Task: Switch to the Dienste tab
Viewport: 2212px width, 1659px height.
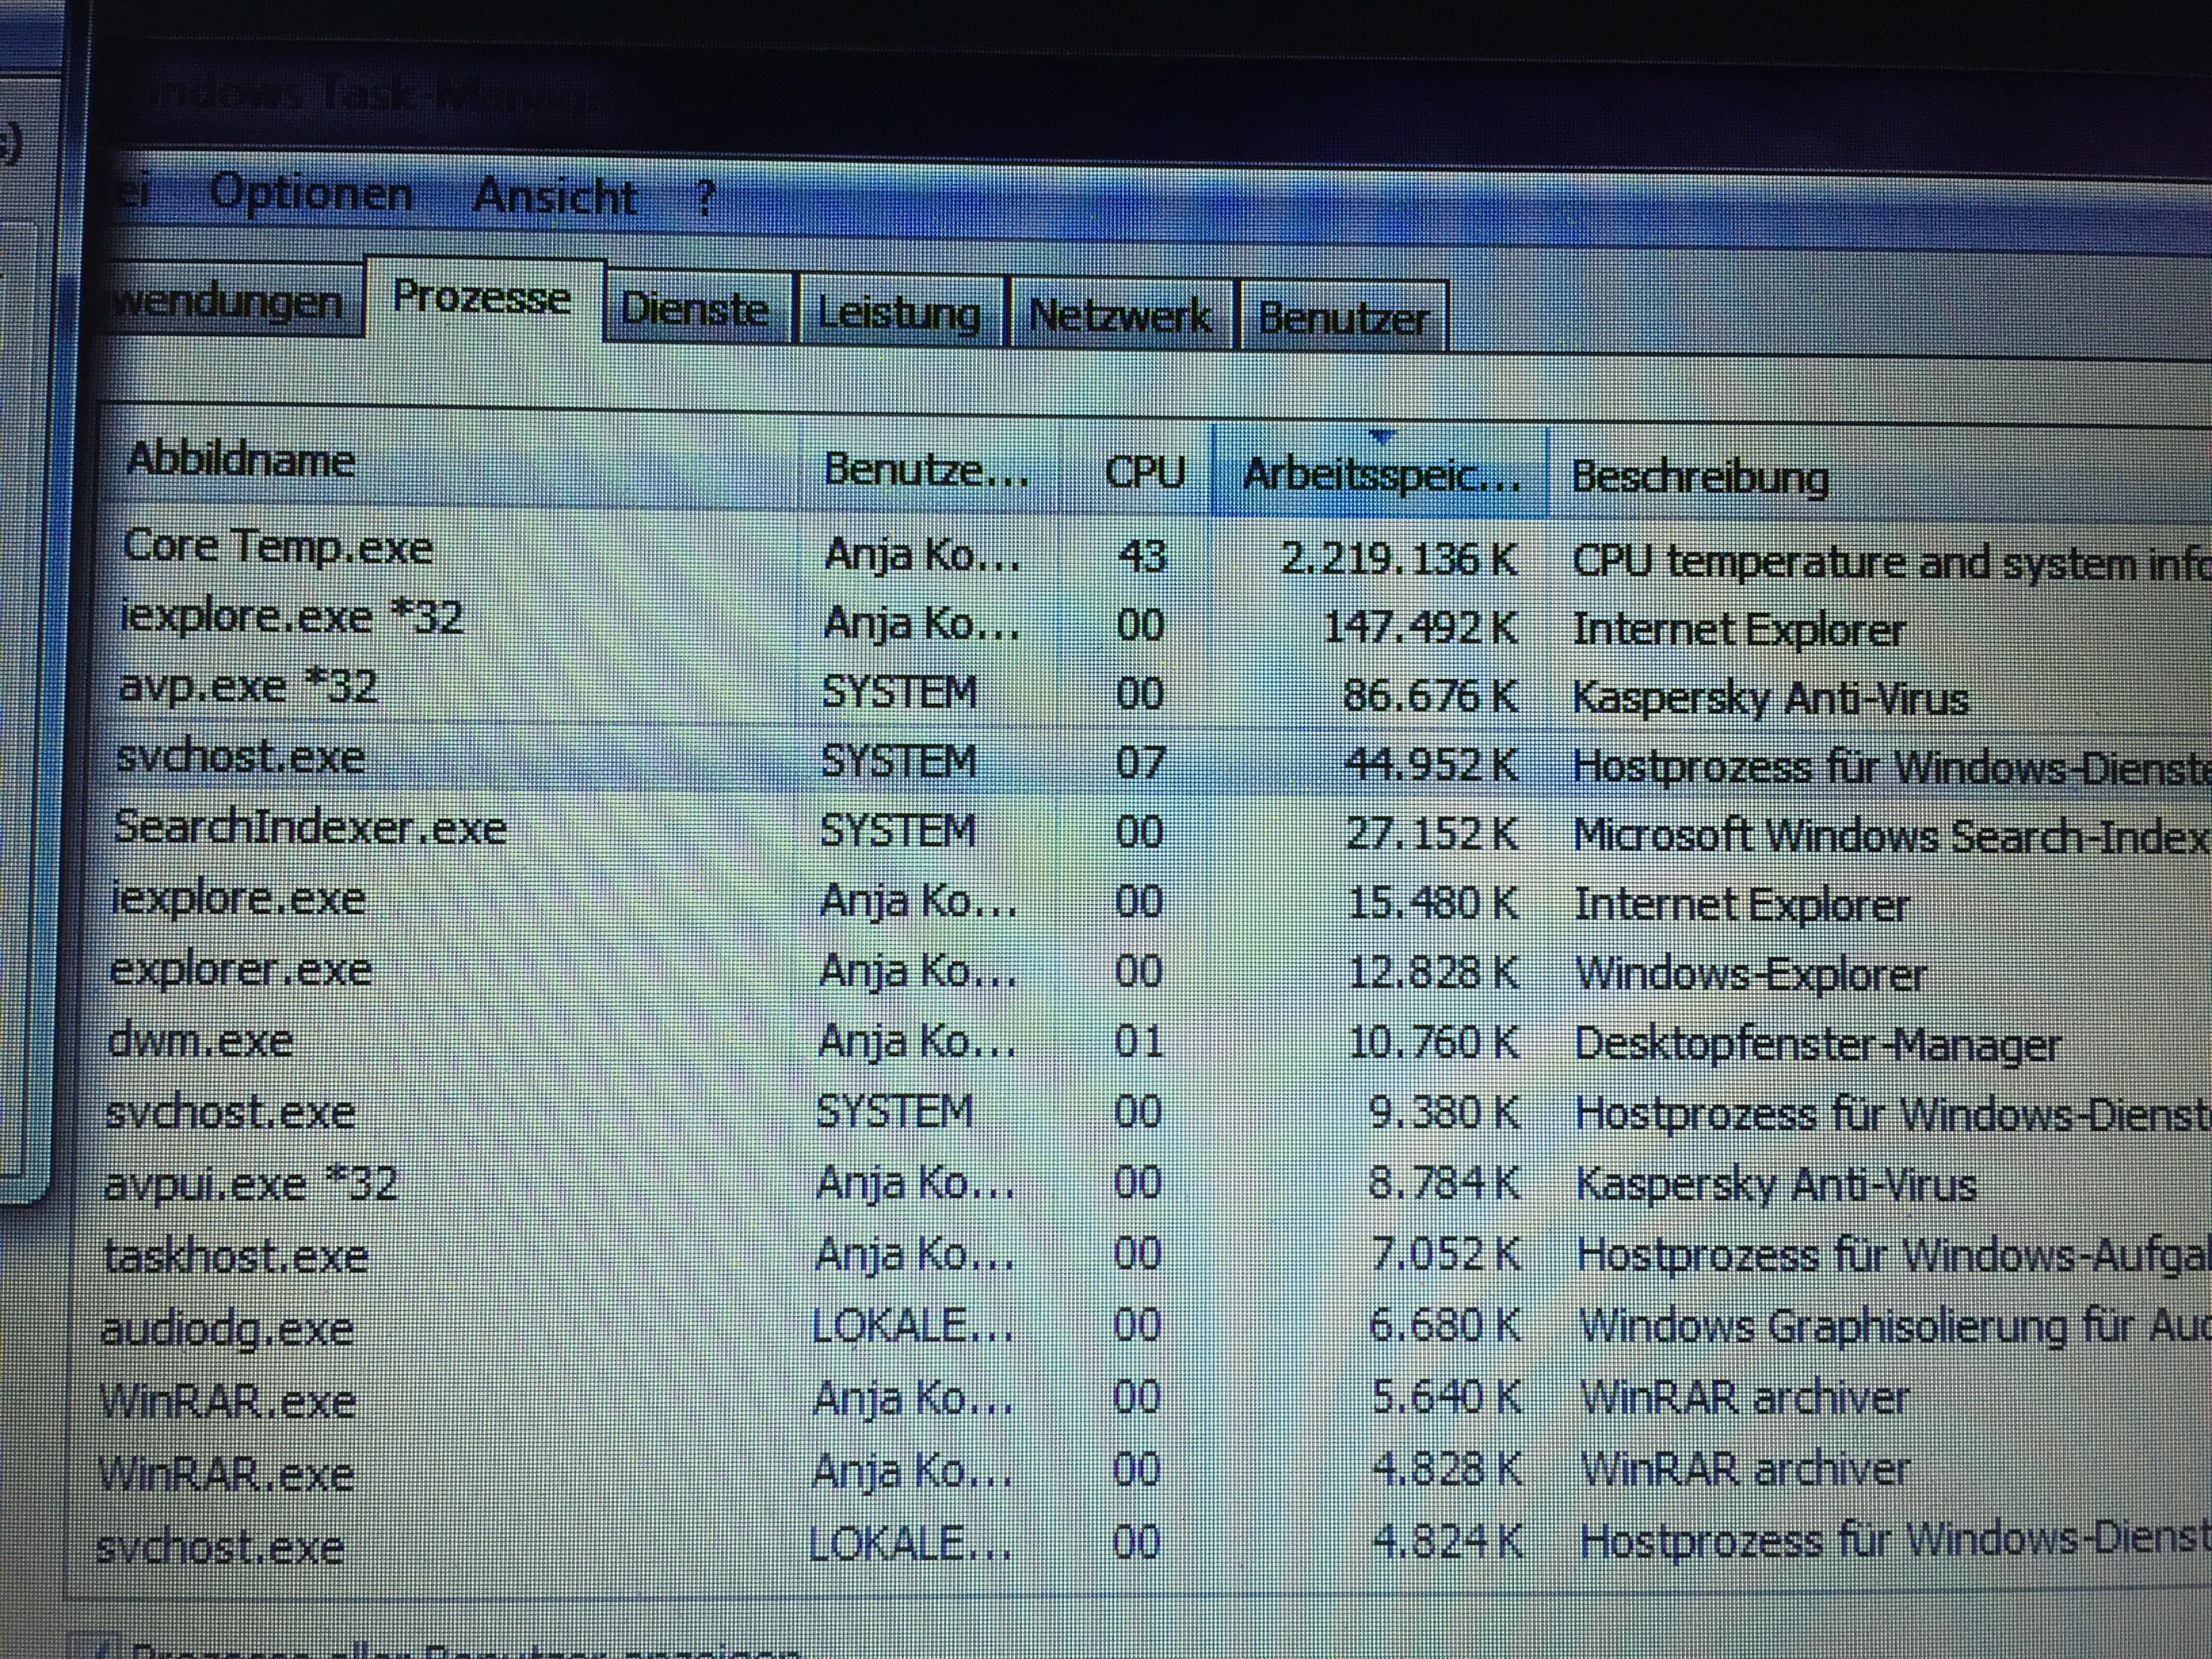Action: tap(695, 309)
